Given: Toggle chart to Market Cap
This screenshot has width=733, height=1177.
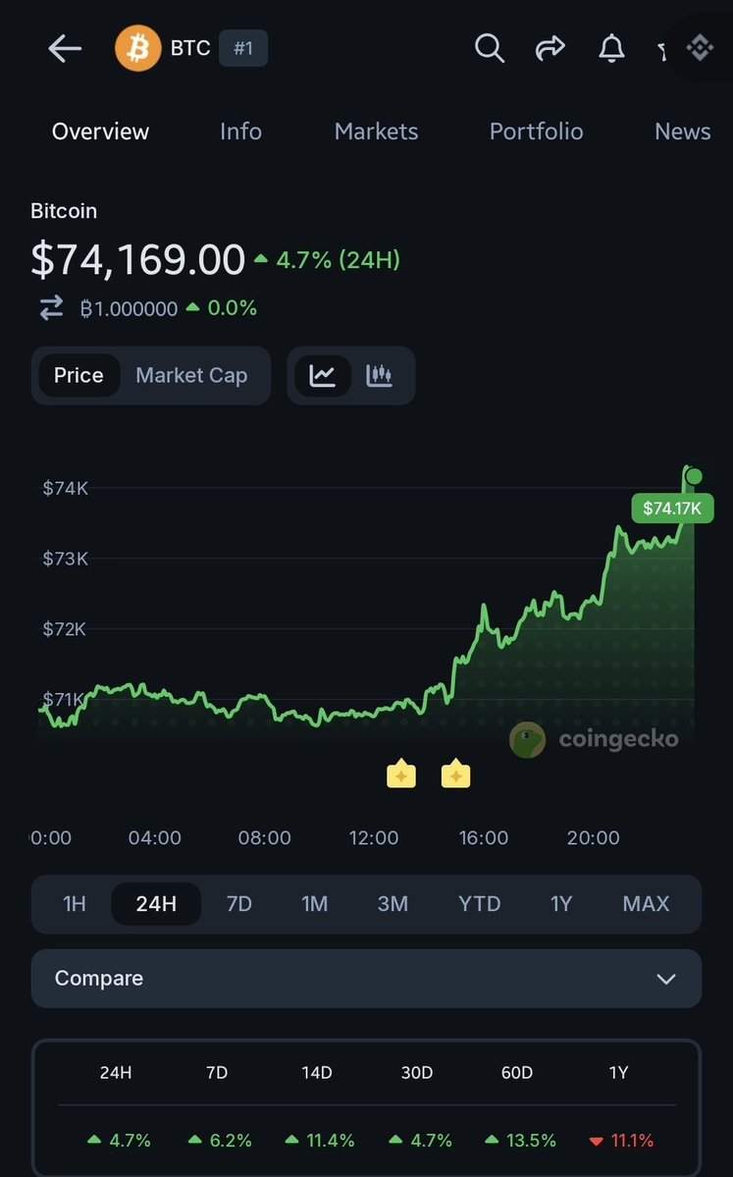Looking at the screenshot, I should [191, 375].
